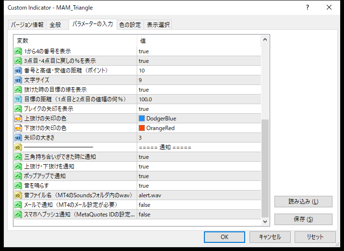Click true value of ブレイクの矢印を表示
The width and height of the screenshot is (344, 251).
click(x=199, y=109)
